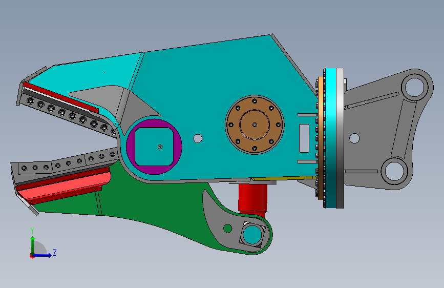Click the Z axis label of the triad
The height and width of the screenshot is (288, 444).
pos(55,252)
